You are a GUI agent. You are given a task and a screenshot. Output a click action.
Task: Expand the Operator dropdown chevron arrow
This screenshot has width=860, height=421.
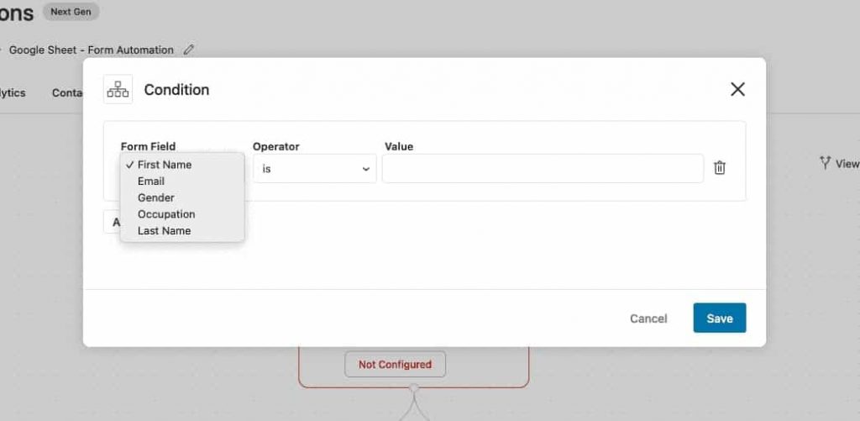pos(366,169)
